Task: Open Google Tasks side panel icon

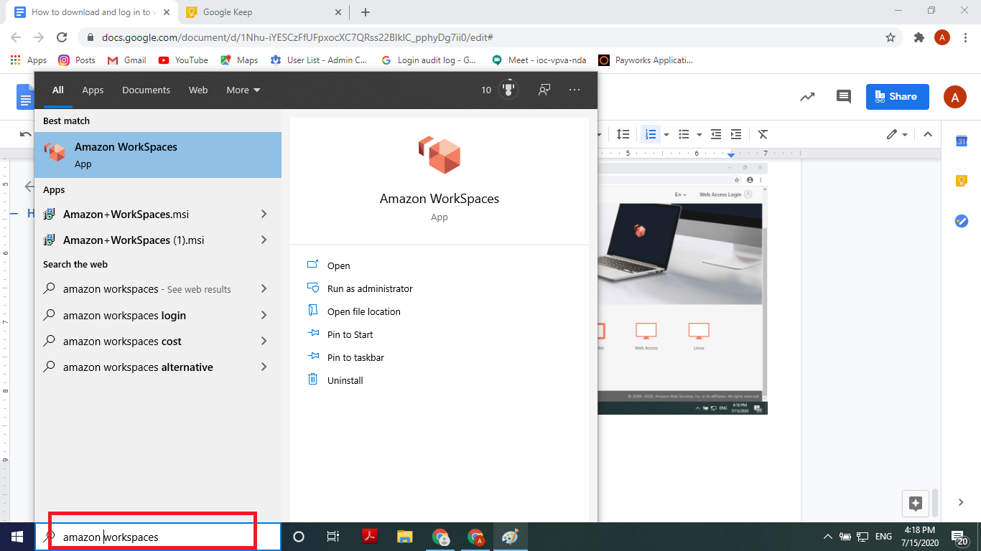Action: pos(962,221)
